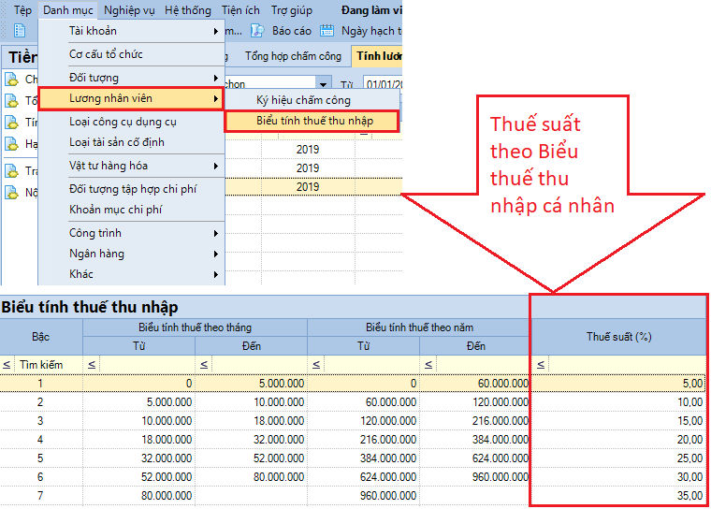
Task: Expand the Tài khoản submenu
Action: click(132, 31)
